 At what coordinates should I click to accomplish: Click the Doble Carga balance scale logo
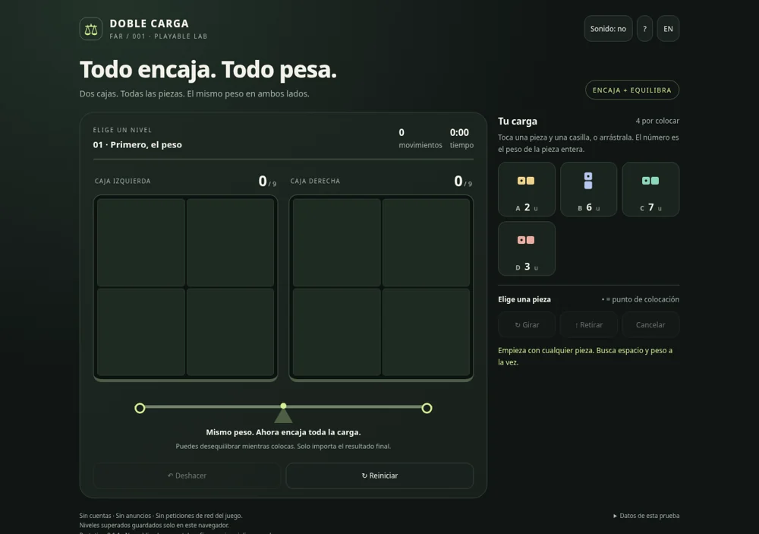point(91,29)
